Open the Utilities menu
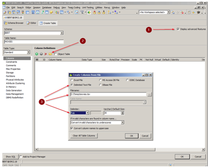The height and width of the screenshot is (168, 208). click(99, 8)
